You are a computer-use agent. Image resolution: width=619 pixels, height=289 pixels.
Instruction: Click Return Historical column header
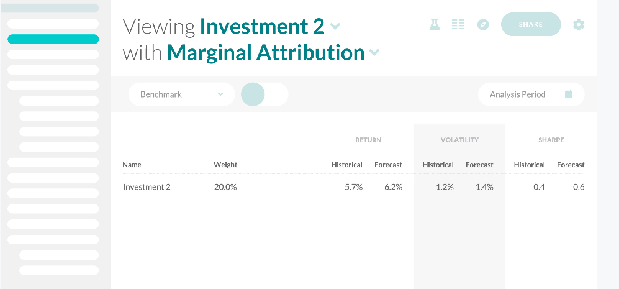[x=346, y=165]
